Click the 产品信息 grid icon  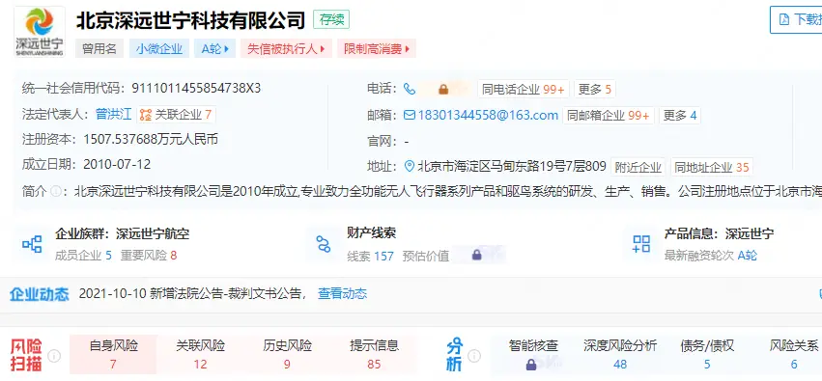coord(641,244)
